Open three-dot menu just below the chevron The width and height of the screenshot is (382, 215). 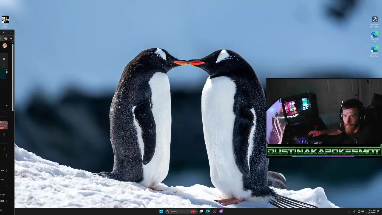point(7,155)
